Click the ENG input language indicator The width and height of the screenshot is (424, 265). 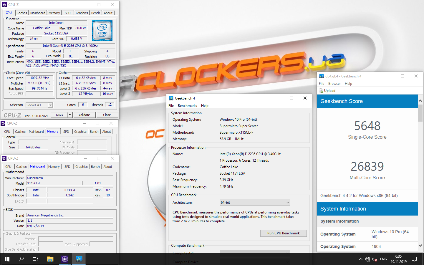point(383,259)
